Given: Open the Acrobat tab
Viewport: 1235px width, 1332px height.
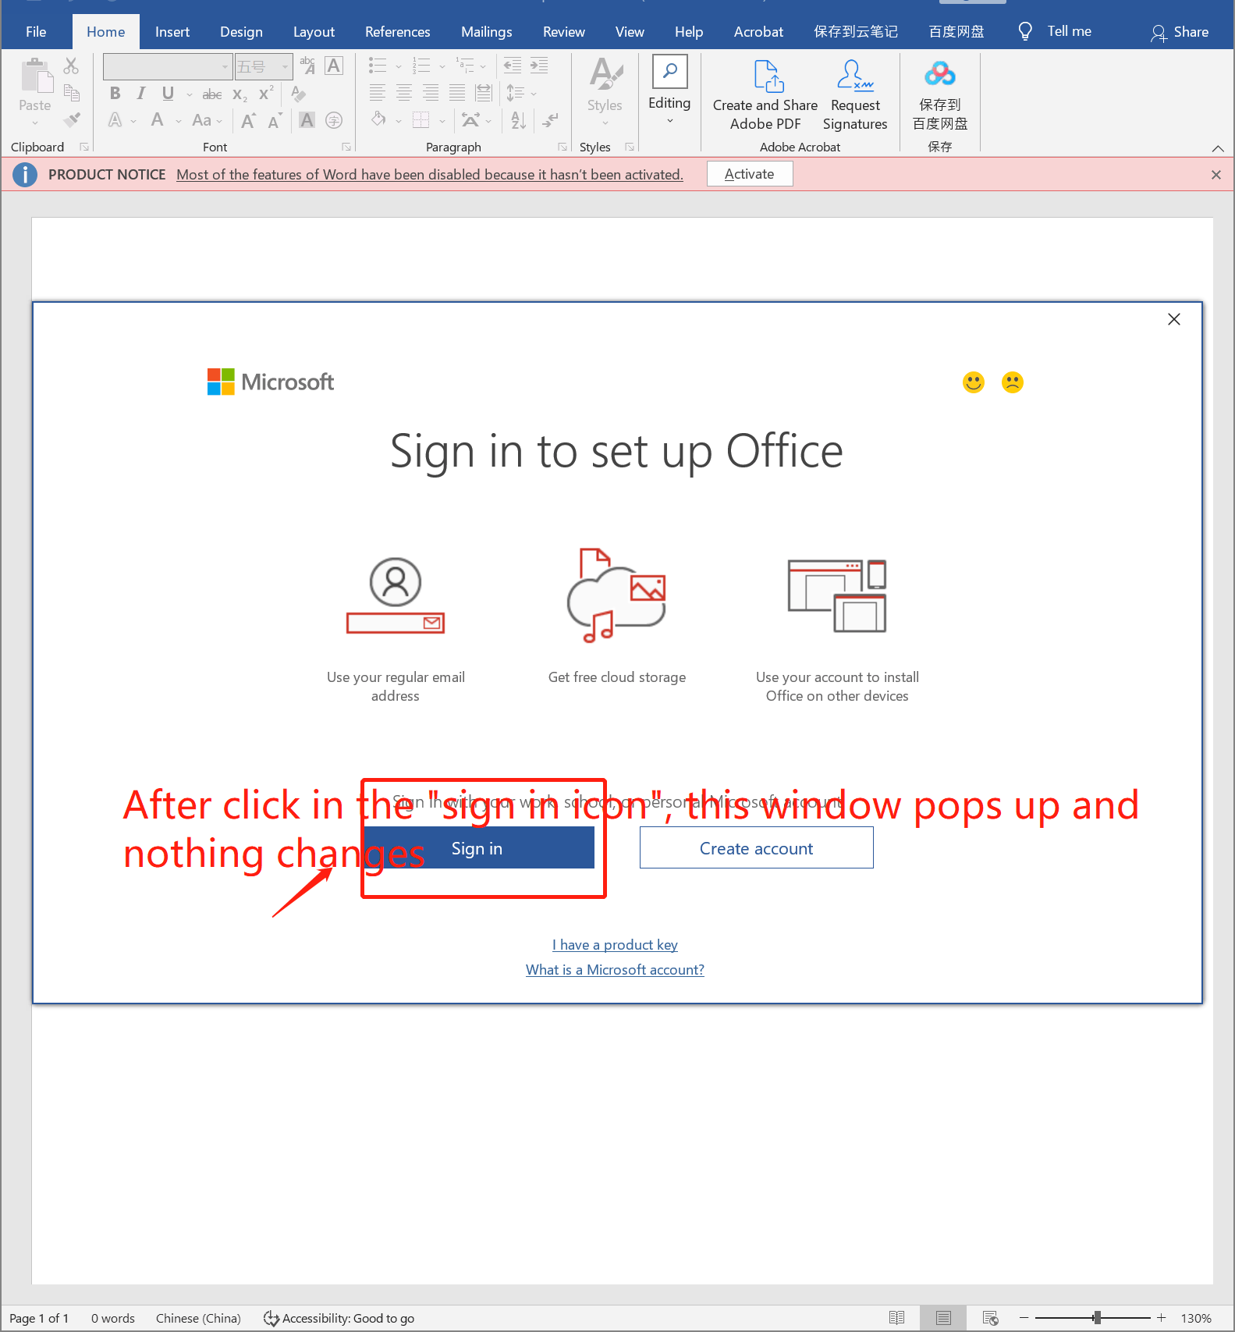Looking at the screenshot, I should [758, 31].
